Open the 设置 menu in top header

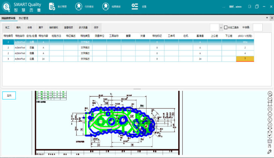click(139, 6)
